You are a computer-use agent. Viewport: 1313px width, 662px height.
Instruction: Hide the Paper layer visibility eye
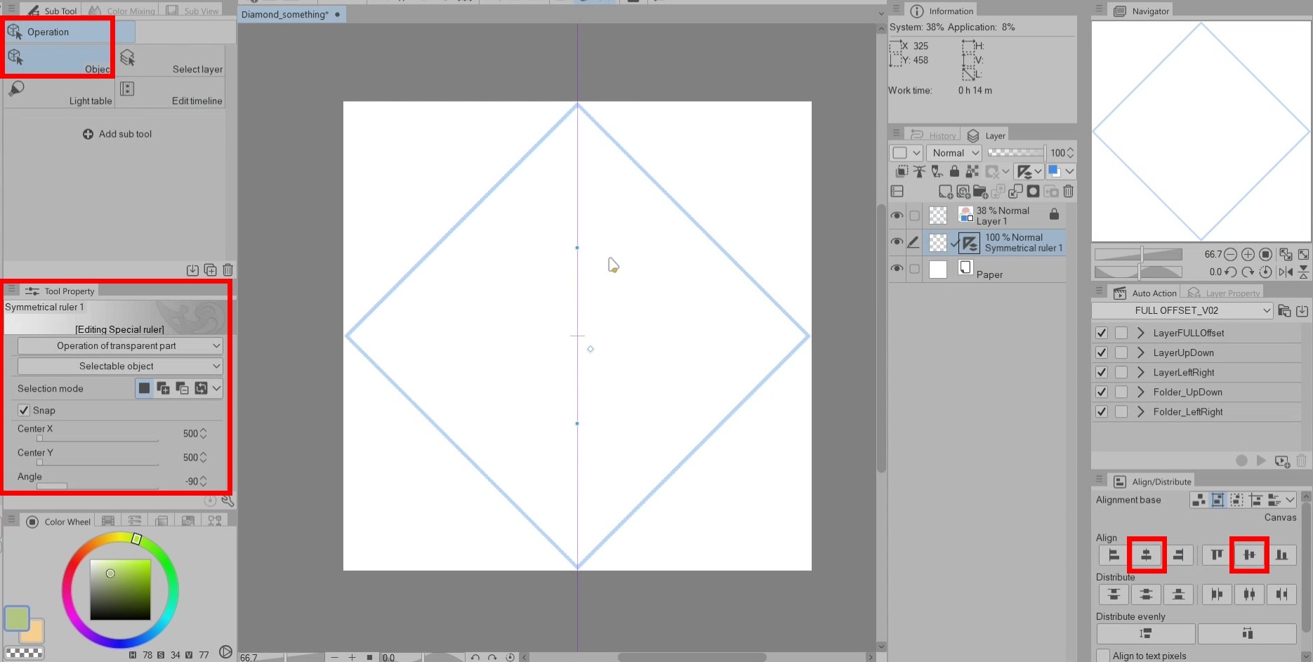point(897,269)
